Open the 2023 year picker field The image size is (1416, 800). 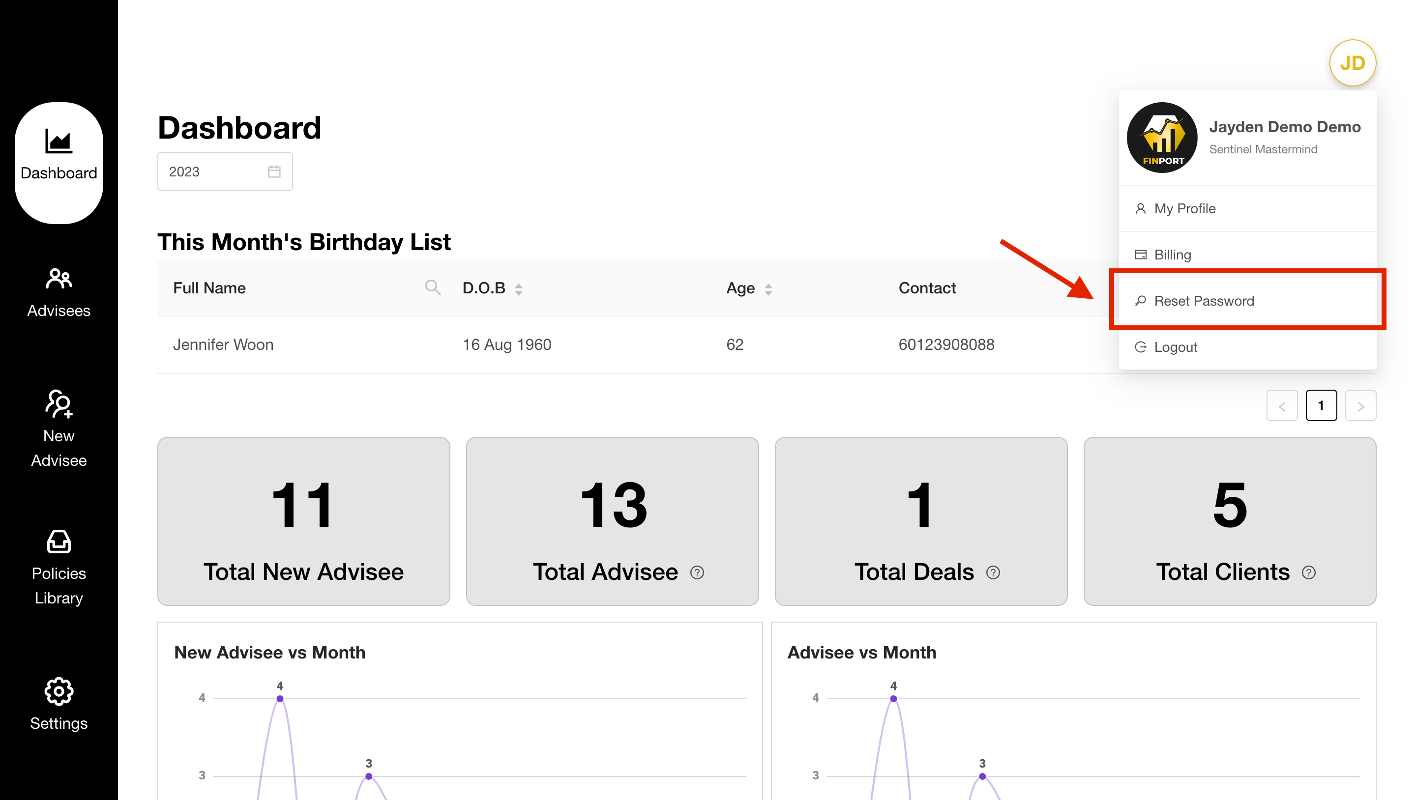pyautogui.click(x=225, y=171)
